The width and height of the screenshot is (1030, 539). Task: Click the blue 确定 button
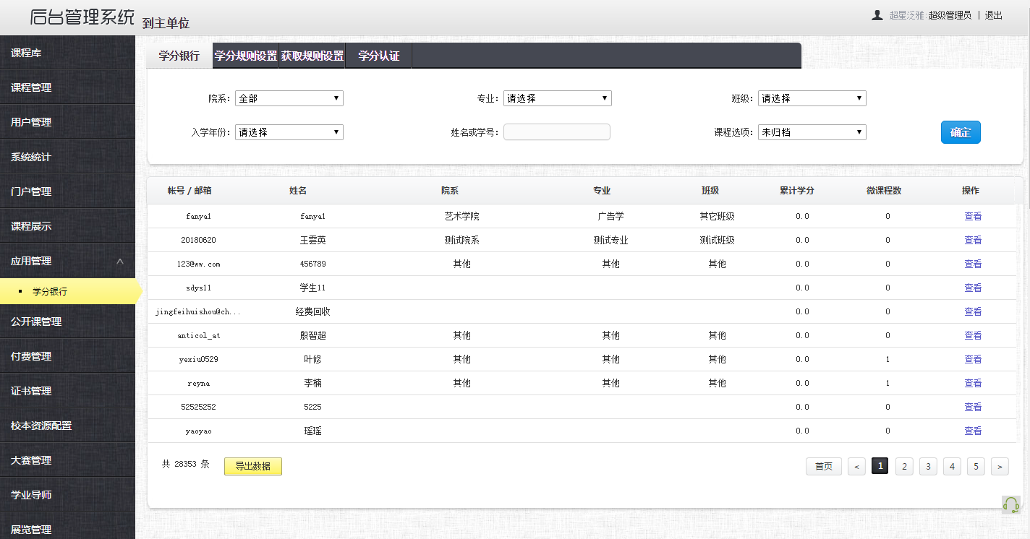click(x=960, y=132)
